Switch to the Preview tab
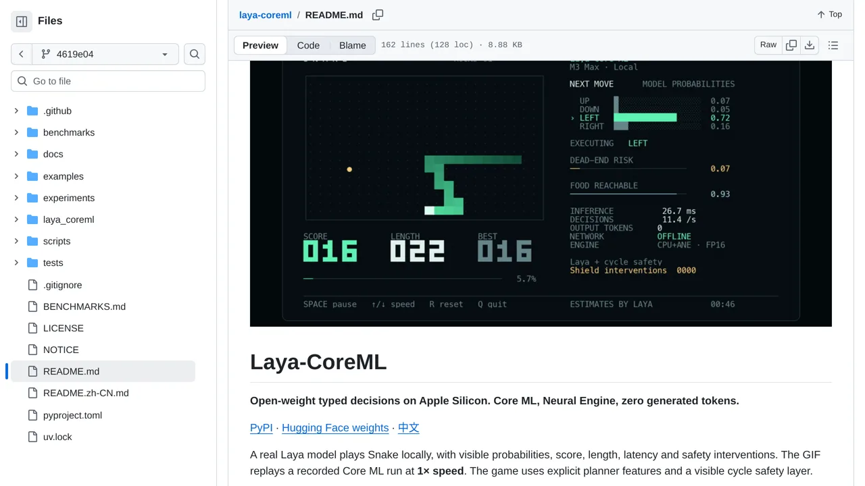The height and width of the screenshot is (486, 865). click(x=260, y=45)
